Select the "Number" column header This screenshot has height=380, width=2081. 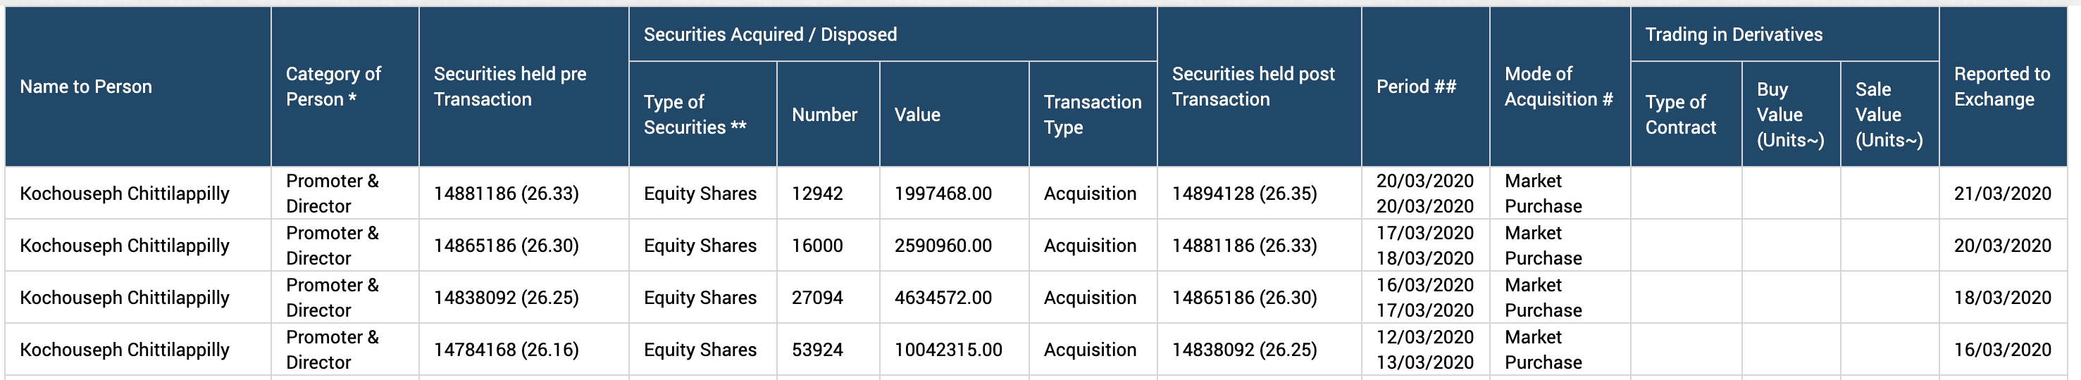click(x=824, y=115)
